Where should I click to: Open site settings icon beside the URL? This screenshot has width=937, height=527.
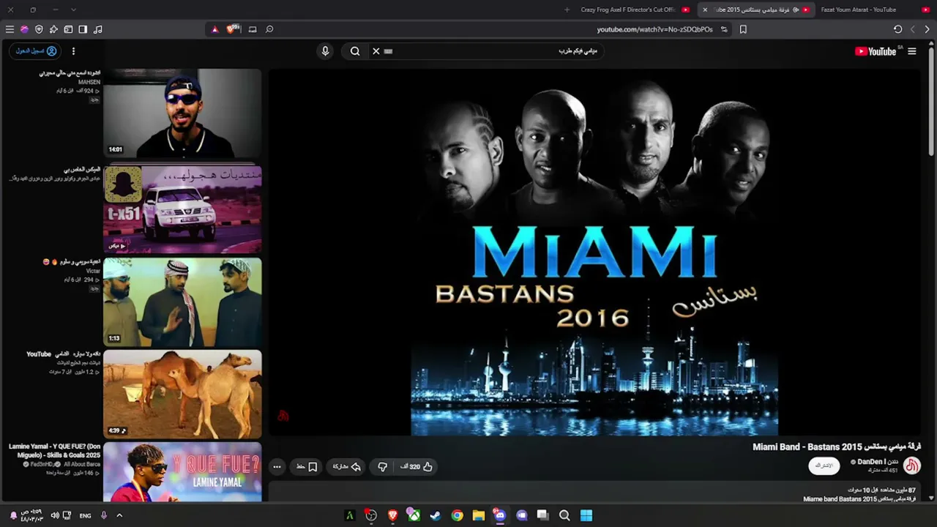point(724,29)
